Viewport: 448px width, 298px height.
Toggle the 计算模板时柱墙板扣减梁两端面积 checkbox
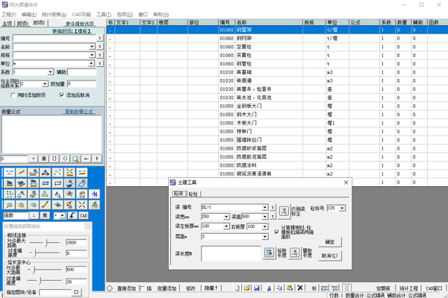pos(277,232)
